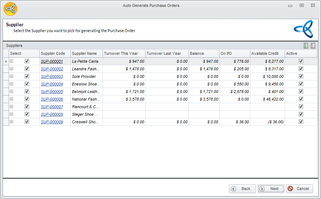The height and width of the screenshot is (199, 321).
Task: Click the row indicator arrow for SUP-000001
Action: click(6, 61)
